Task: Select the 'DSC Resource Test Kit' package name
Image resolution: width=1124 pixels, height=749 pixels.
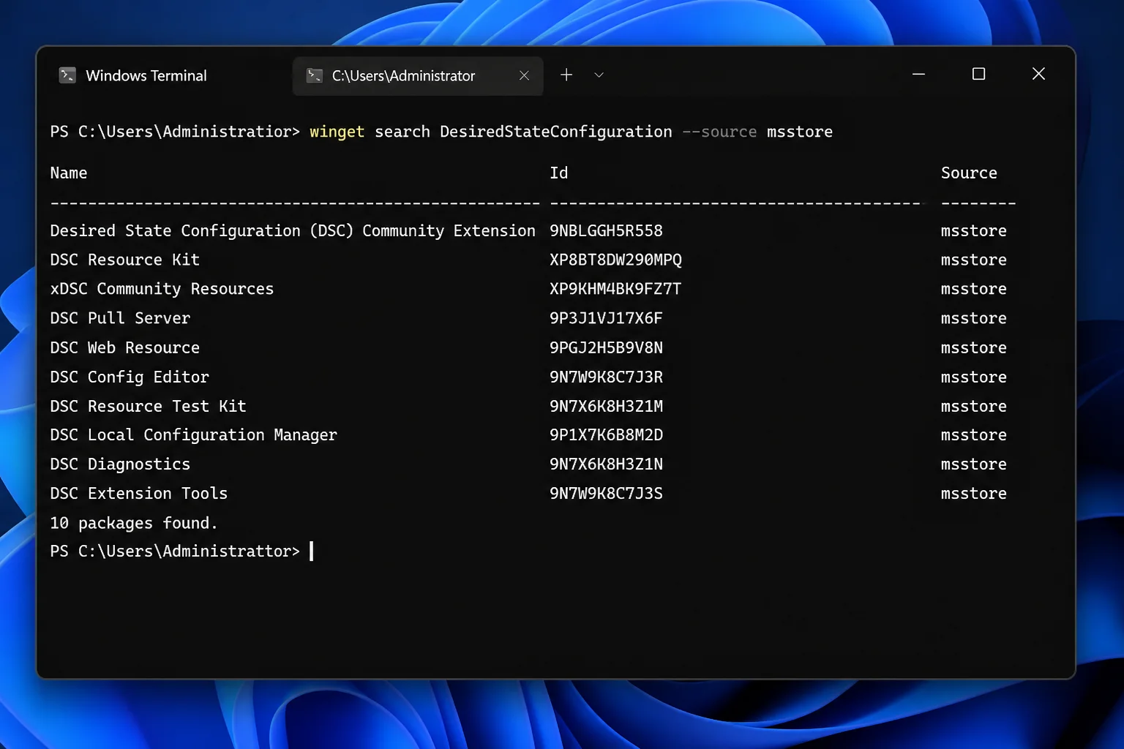Action: (149, 406)
